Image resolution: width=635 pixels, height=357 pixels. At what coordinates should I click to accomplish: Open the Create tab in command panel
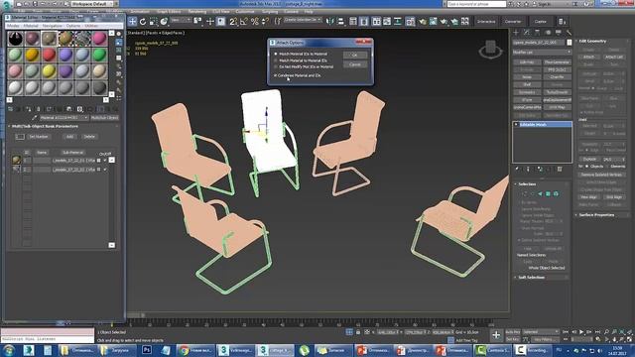[x=516, y=32]
